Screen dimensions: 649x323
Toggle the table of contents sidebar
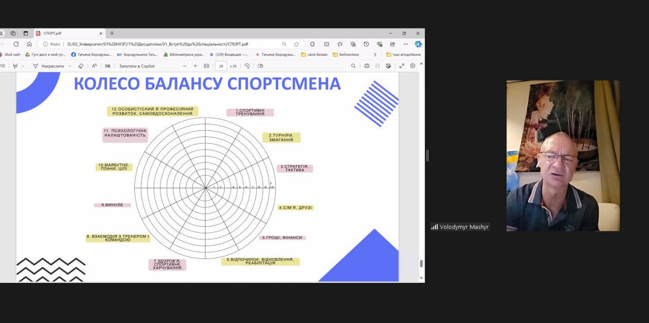[x=3, y=66]
